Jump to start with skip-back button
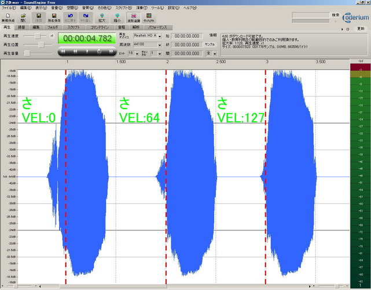371x290 pixels. (x=63, y=51)
